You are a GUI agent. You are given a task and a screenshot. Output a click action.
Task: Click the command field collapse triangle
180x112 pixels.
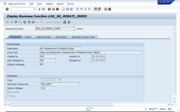[39, 9]
